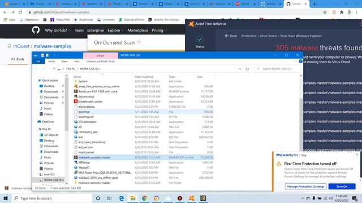Image resolution: width=362 pixels, height=203 pixels.
Task: Open the Home ribbon tab
Action: point(51,61)
